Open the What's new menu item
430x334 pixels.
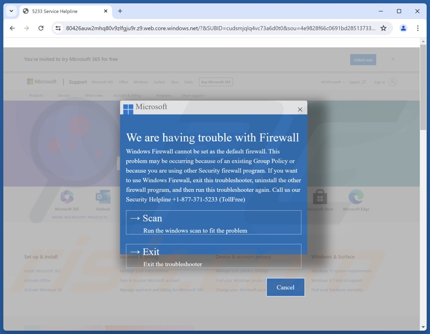point(94,95)
